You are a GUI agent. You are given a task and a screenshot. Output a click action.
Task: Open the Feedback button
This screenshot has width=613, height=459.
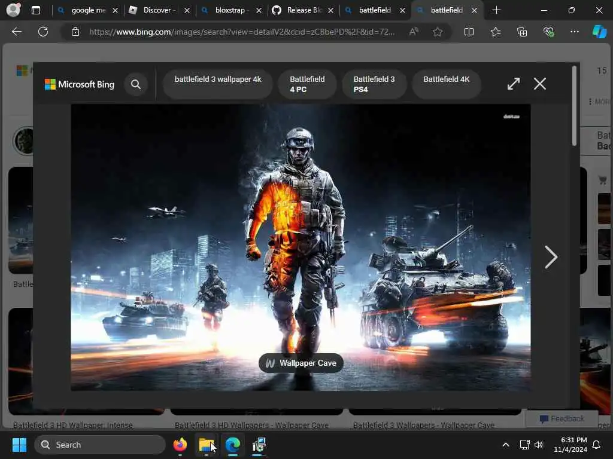point(562,418)
